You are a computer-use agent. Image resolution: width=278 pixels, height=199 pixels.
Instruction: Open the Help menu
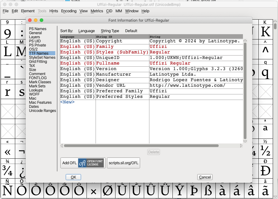145,11
